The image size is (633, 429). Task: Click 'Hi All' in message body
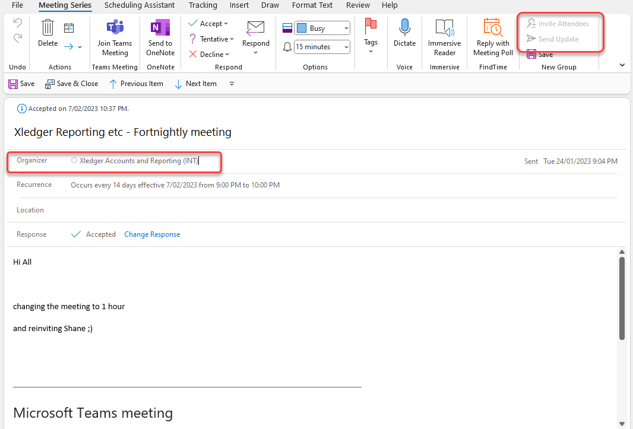(22, 262)
